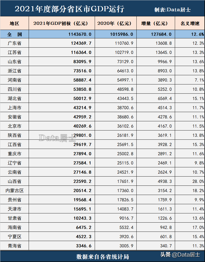Click national GDP value 1143670.0
The height and width of the screenshot is (262, 205).
pyautogui.click(x=80, y=35)
